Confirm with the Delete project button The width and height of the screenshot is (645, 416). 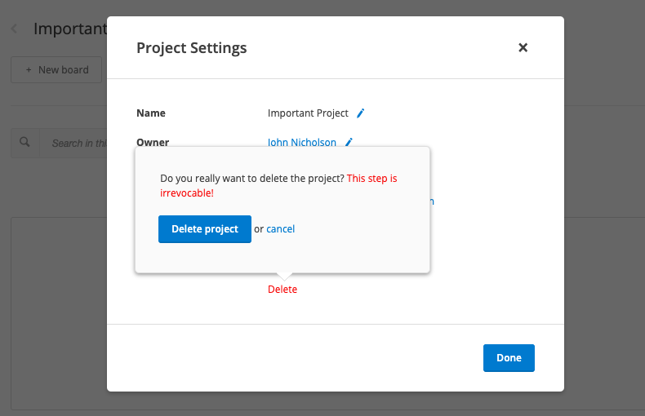(205, 229)
